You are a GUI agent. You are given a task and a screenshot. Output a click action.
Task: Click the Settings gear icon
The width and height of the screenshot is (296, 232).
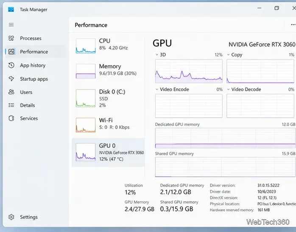click(11, 217)
